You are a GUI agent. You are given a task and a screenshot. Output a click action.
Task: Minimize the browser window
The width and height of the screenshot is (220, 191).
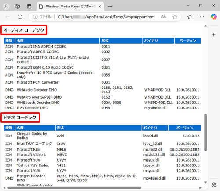pos(188,6)
